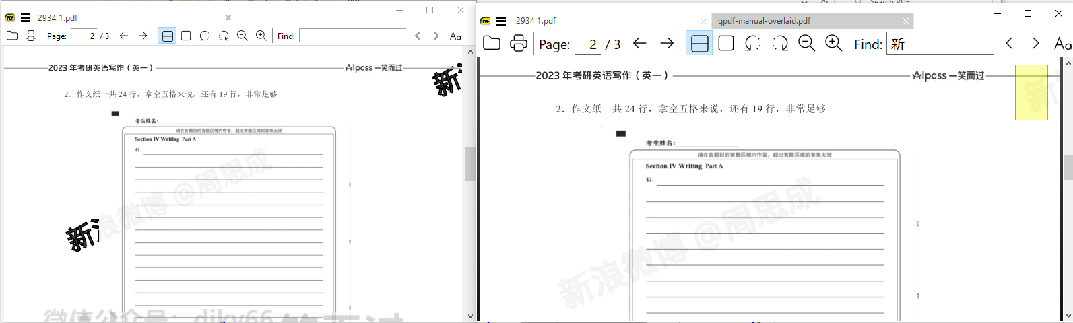
Task: Close the qpdf-manual-overlaid.pdf tab
Action: (x=905, y=22)
